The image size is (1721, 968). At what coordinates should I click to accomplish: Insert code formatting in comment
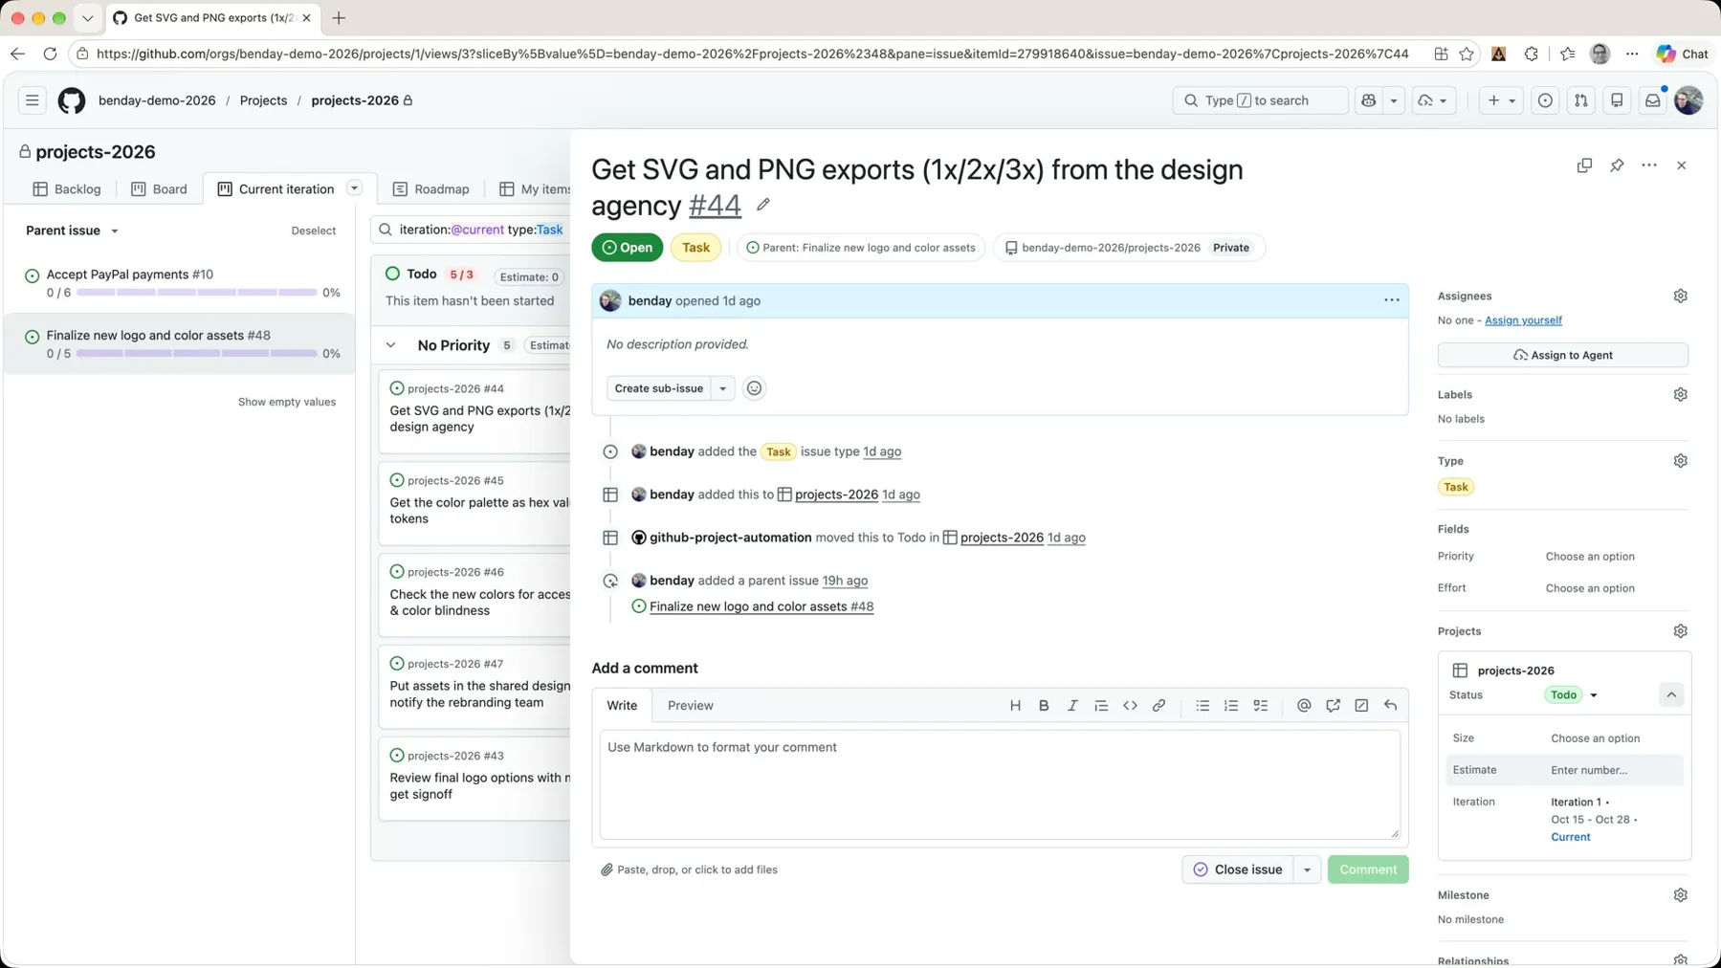coord(1130,706)
